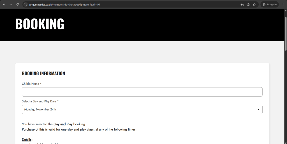Click the scrollbar up arrow

pos(285,11)
